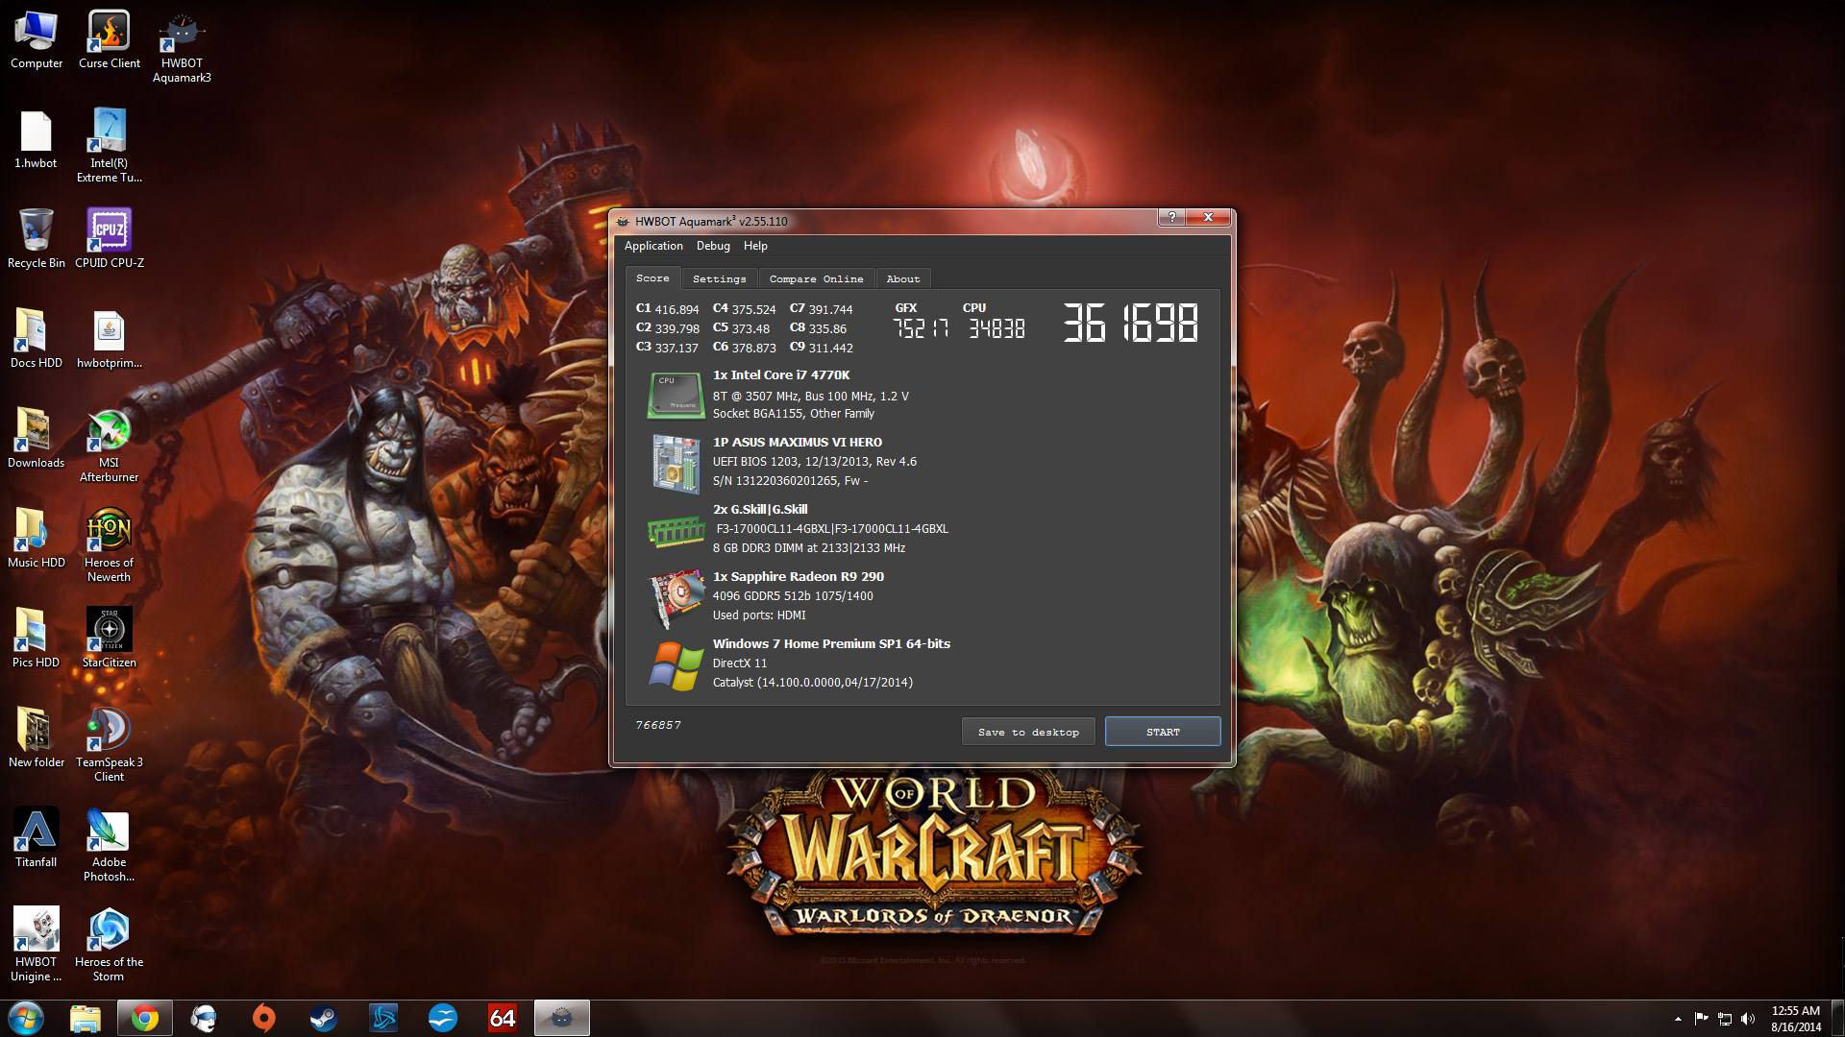Open the Windows Start menu
The image size is (1845, 1037).
pyautogui.click(x=26, y=1018)
